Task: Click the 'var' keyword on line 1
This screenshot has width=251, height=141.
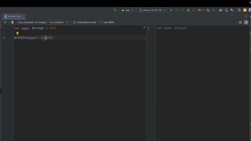Action: point(17,28)
